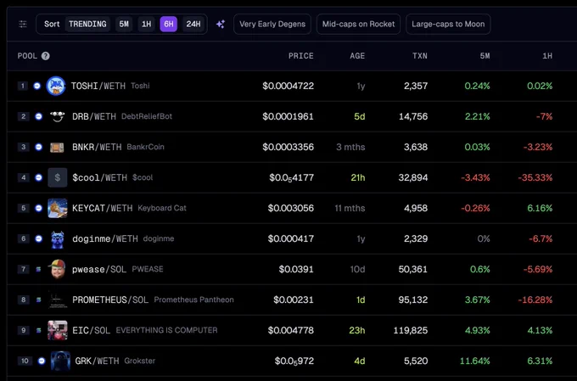Viewport: 577px width, 381px height.
Task: Select the 5M sort timeframe
Action: (x=124, y=25)
